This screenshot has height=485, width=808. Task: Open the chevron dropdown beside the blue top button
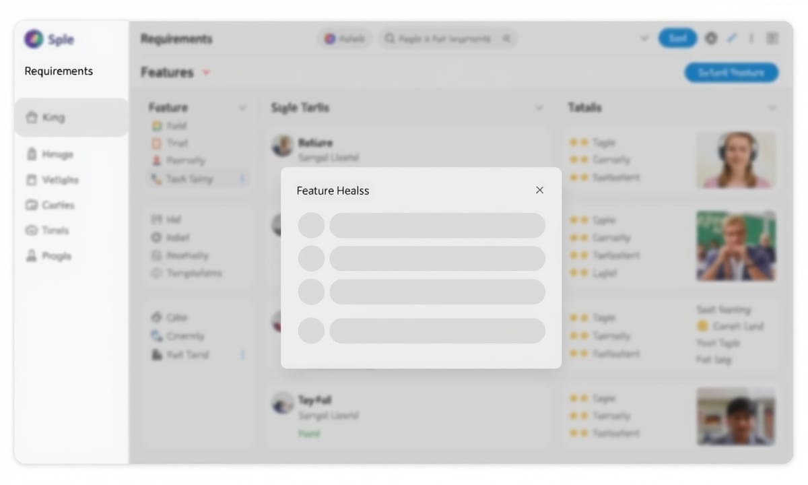pyautogui.click(x=645, y=38)
